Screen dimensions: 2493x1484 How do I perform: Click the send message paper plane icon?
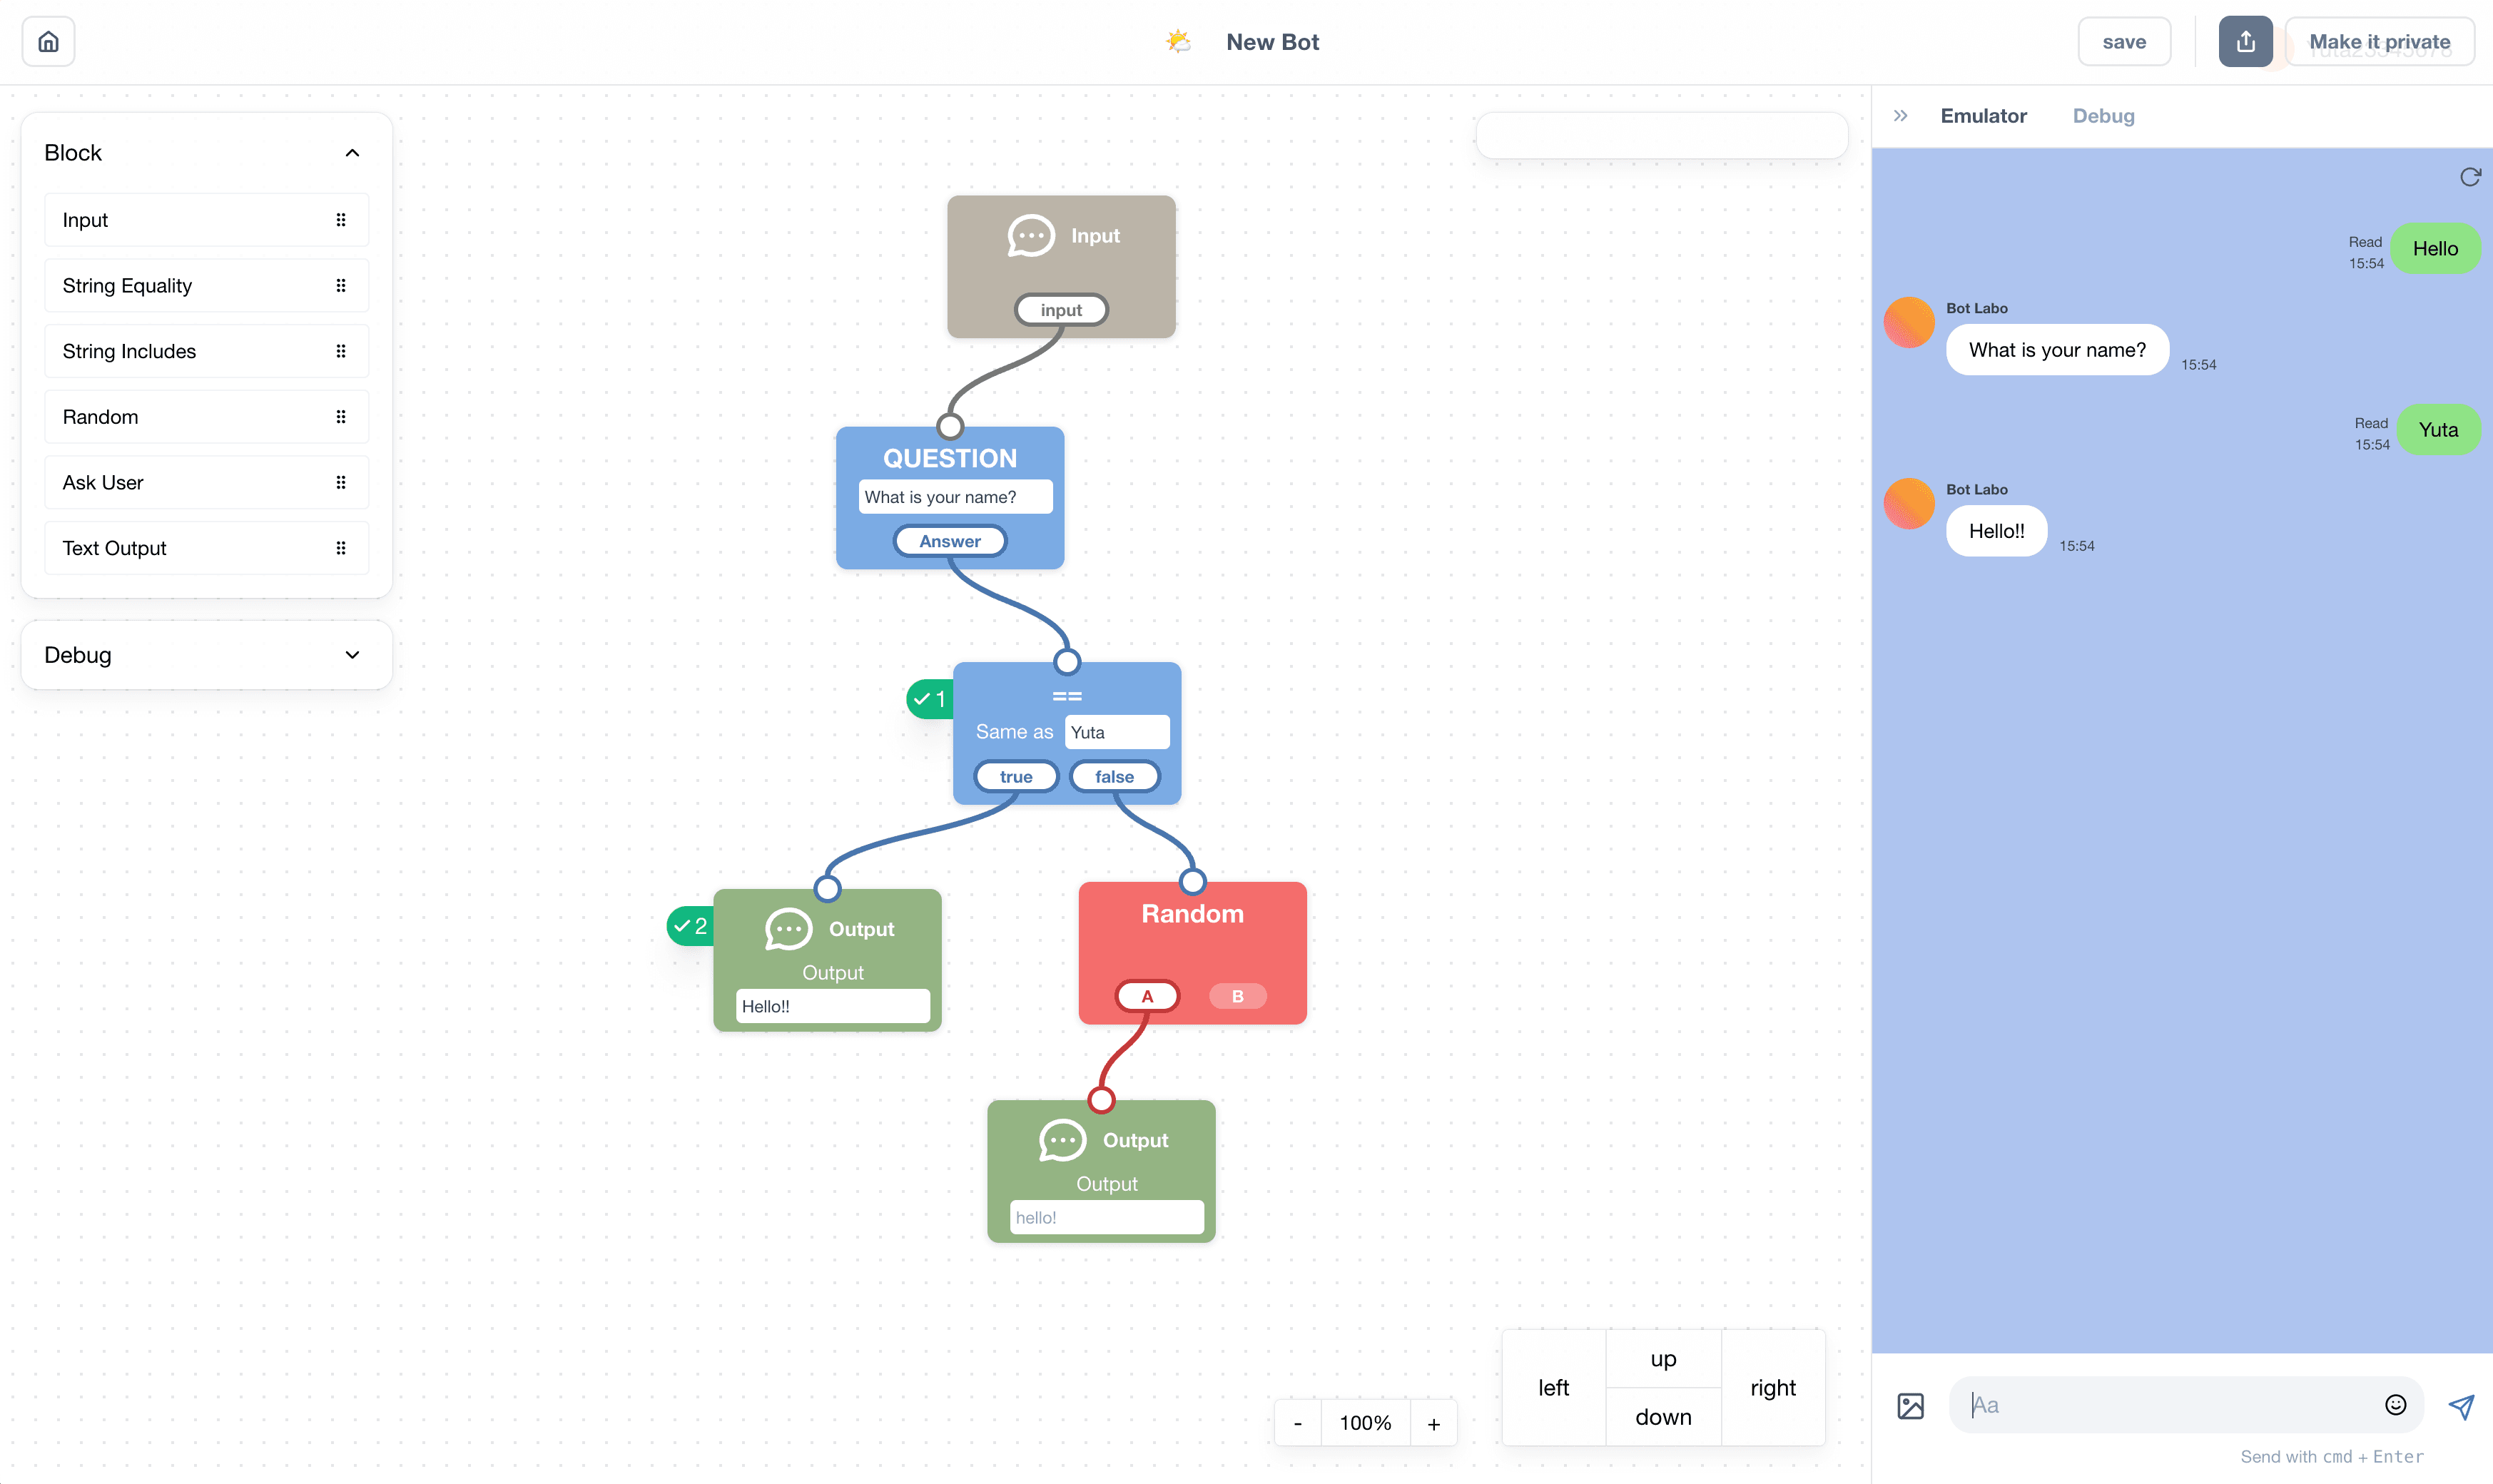point(2461,1406)
